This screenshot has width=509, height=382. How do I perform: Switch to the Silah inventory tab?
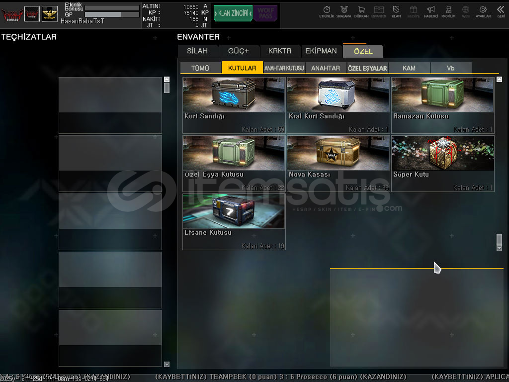[x=198, y=51]
